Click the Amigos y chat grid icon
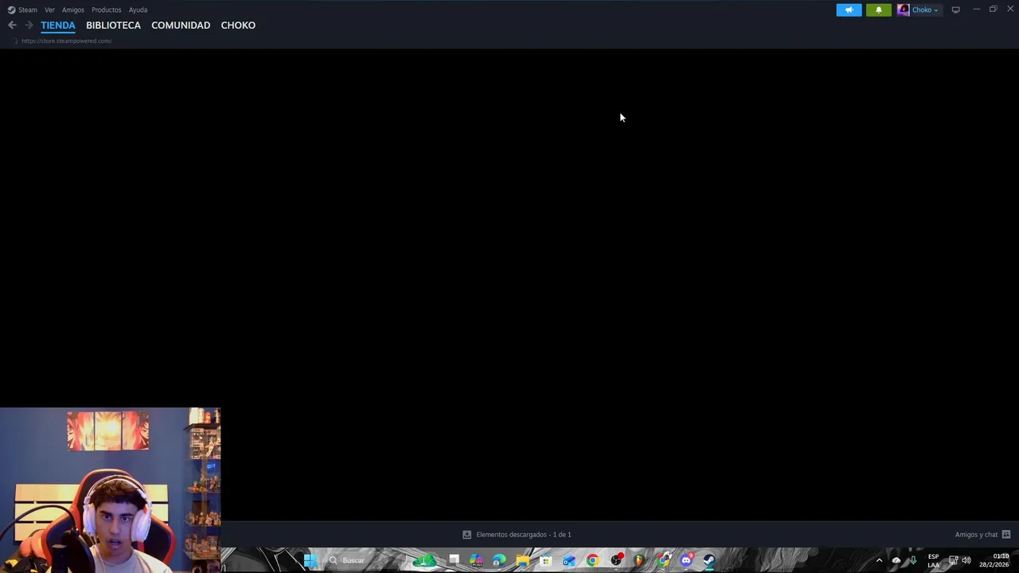The image size is (1019, 573). click(x=1006, y=535)
